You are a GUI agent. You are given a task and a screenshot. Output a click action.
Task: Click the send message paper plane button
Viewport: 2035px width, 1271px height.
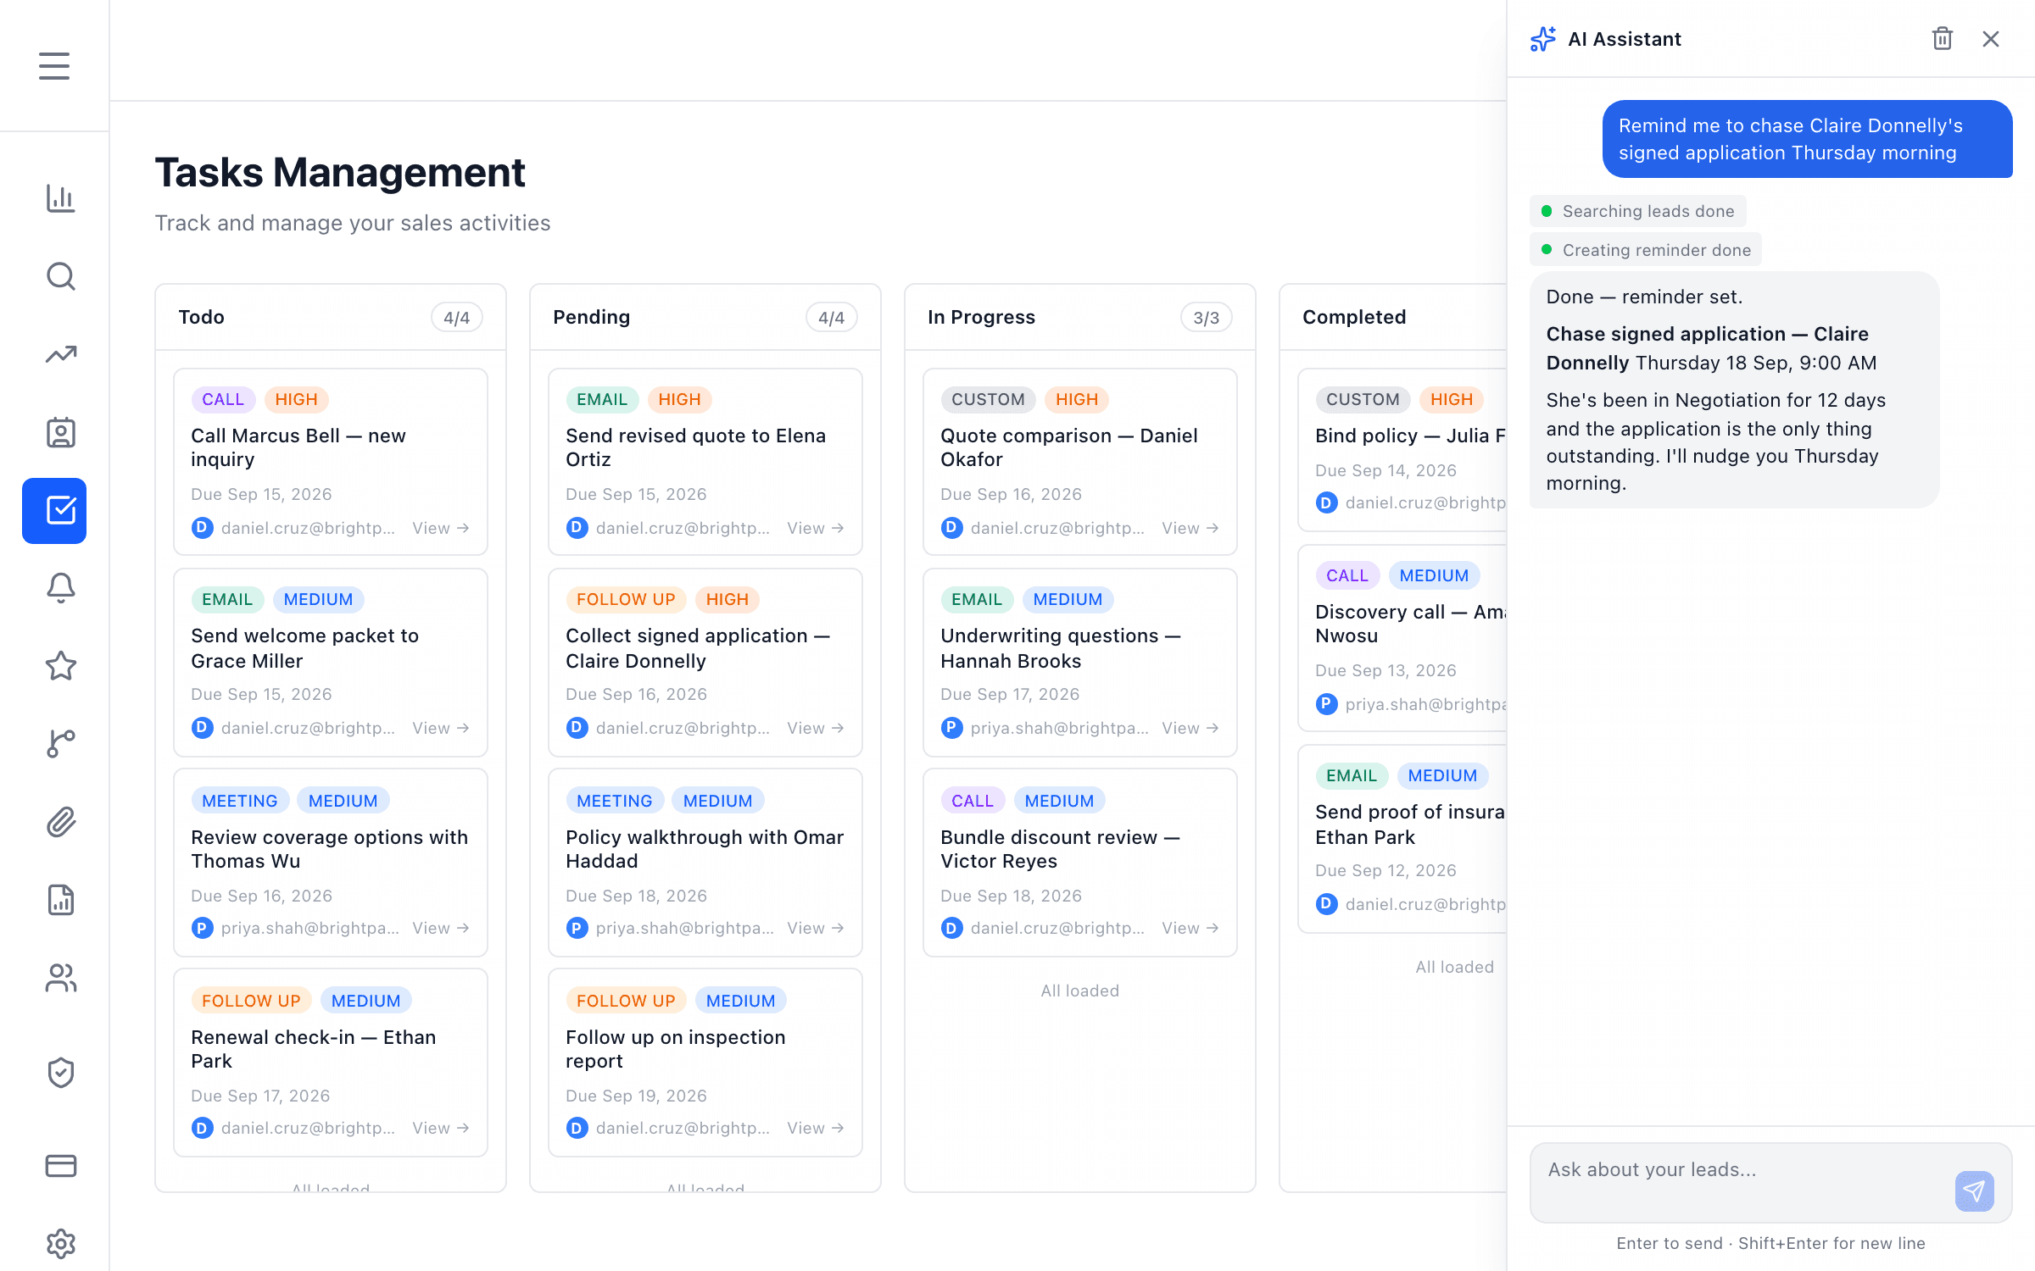coord(1974,1191)
